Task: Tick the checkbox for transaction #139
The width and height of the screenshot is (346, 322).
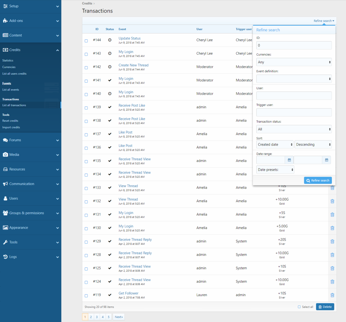Action: click(86, 108)
